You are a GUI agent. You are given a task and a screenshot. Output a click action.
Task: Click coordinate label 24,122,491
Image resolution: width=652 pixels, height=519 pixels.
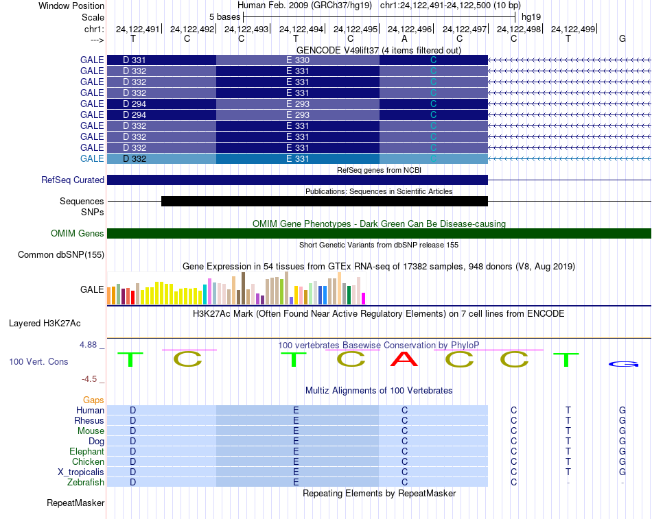pos(138,29)
